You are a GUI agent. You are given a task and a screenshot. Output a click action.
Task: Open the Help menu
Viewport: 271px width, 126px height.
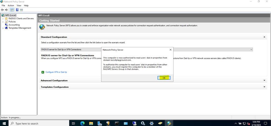tap(26, 6)
